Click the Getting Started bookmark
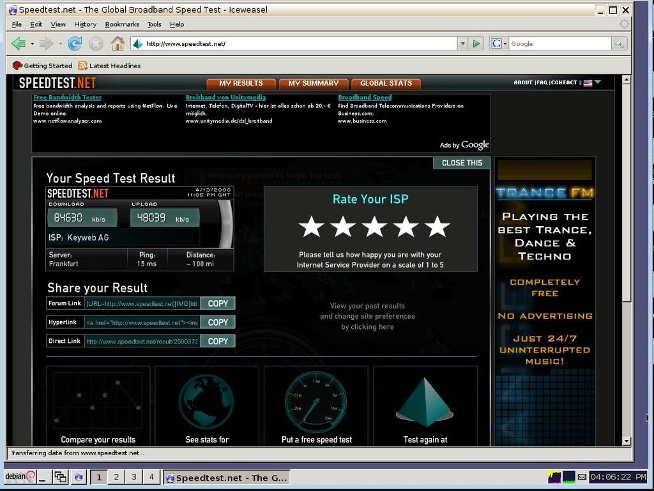 tap(42, 65)
